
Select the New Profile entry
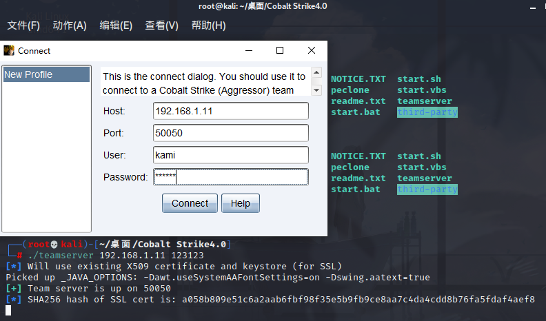pyautogui.click(x=46, y=74)
